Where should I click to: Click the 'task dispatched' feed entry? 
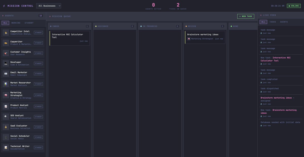tap(281, 90)
